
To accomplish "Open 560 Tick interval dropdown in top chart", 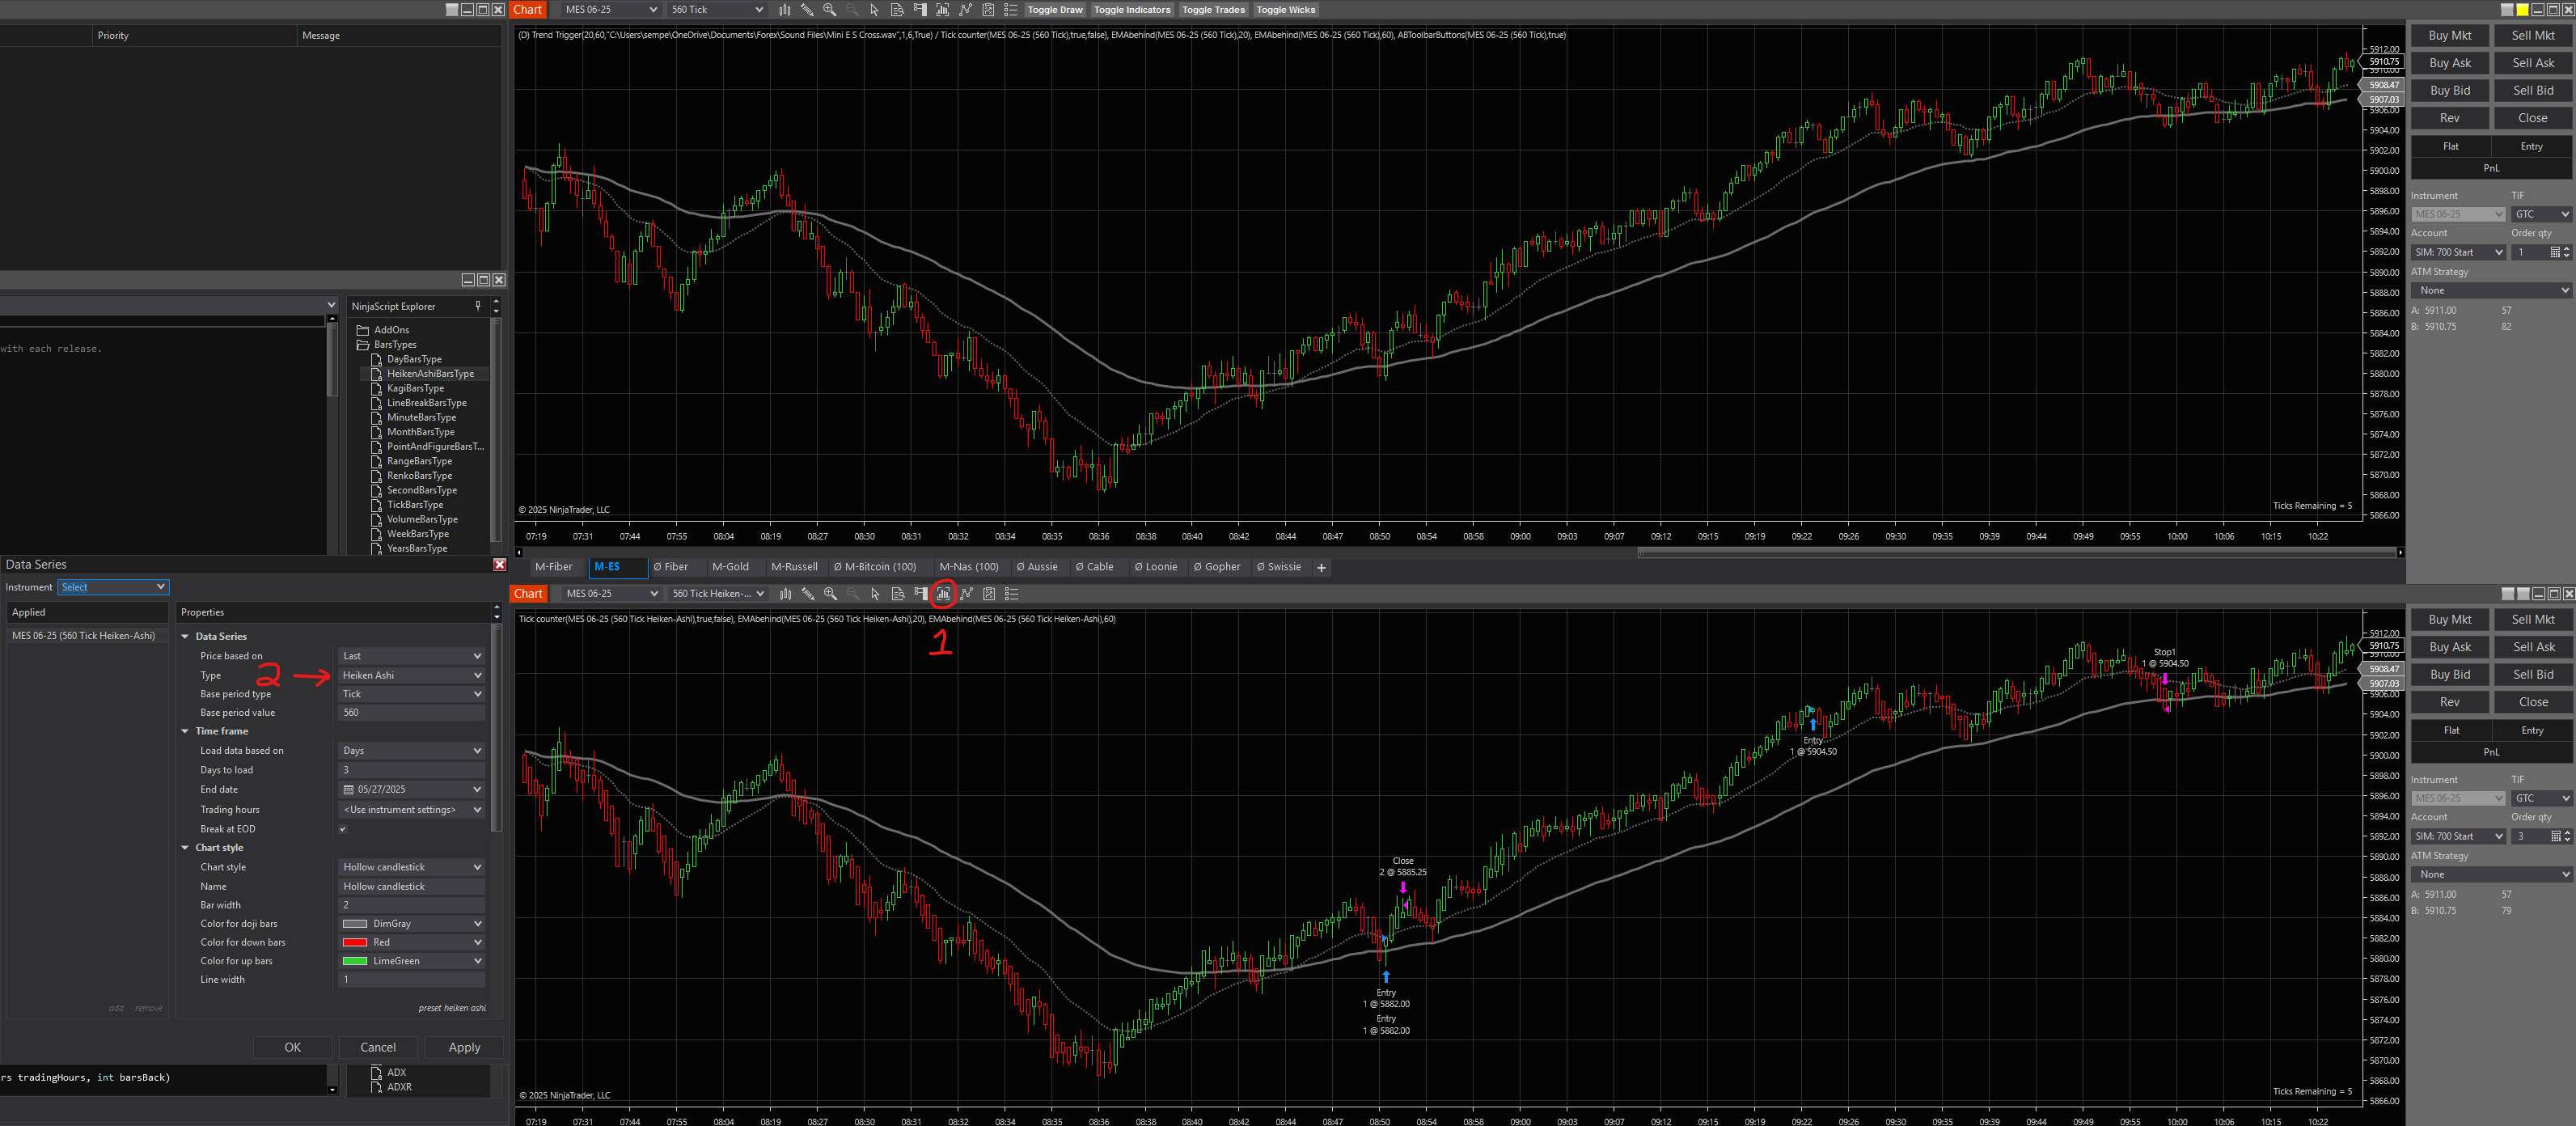I will [717, 10].
